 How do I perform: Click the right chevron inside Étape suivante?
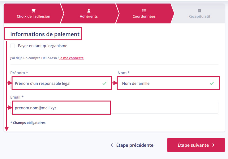pos(213,145)
